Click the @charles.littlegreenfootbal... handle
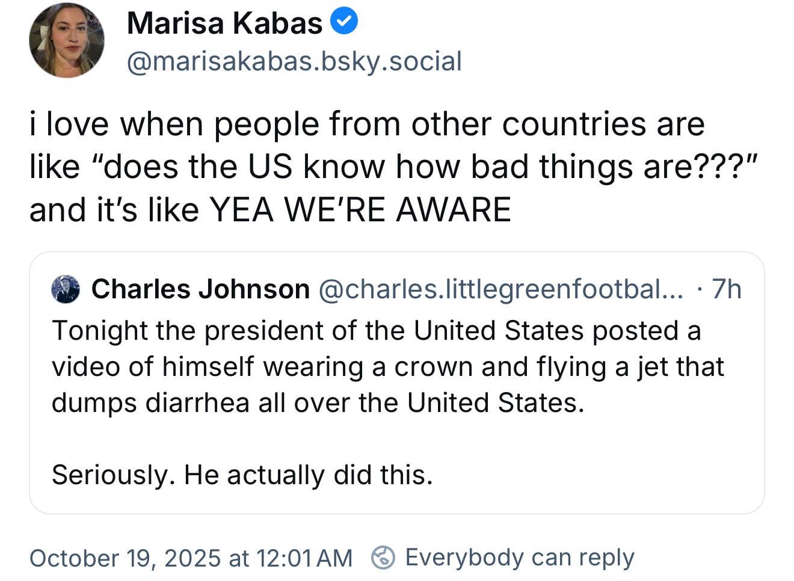794x581 pixels. (x=500, y=289)
